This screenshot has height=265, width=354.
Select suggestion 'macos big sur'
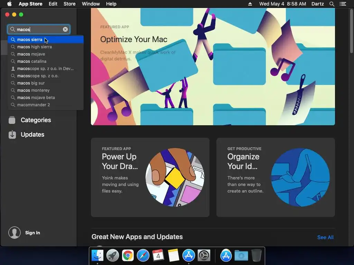(x=46, y=83)
